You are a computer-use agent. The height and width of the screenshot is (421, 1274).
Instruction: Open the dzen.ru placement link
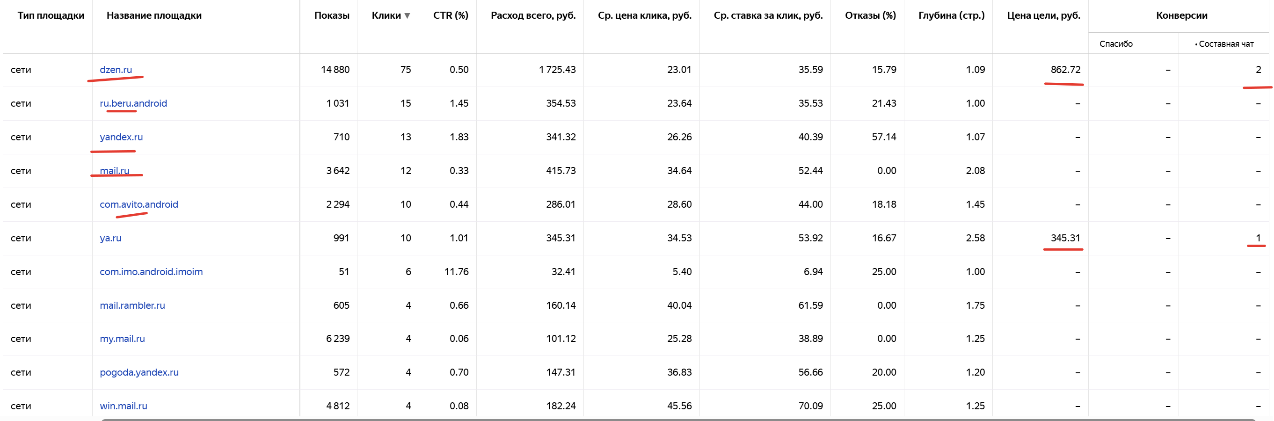click(x=116, y=70)
